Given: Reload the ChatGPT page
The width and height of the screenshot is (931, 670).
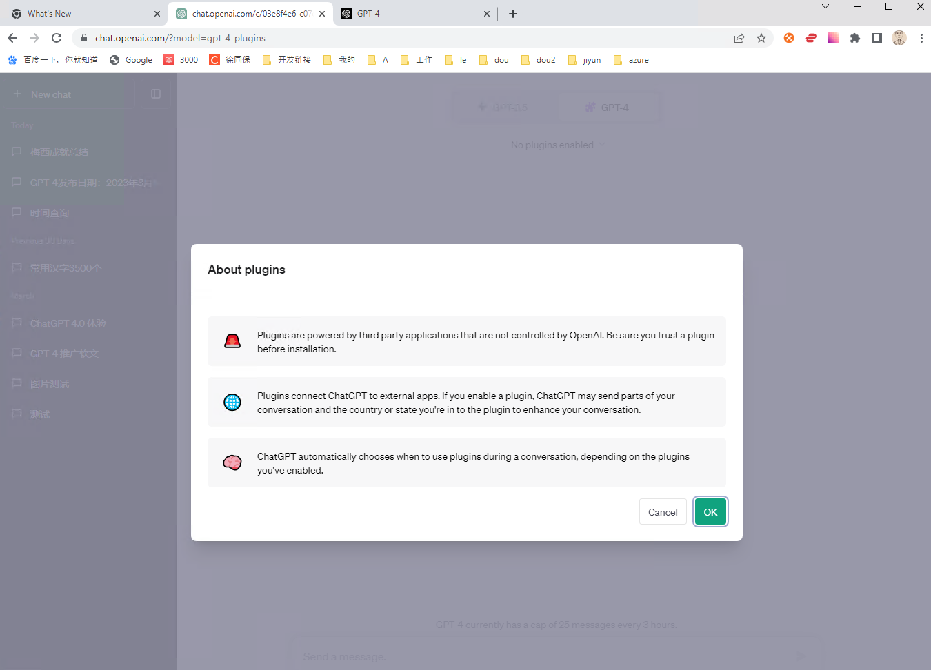Looking at the screenshot, I should tap(57, 38).
